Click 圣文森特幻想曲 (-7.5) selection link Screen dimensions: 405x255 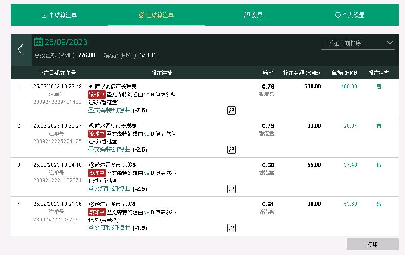click(117, 110)
